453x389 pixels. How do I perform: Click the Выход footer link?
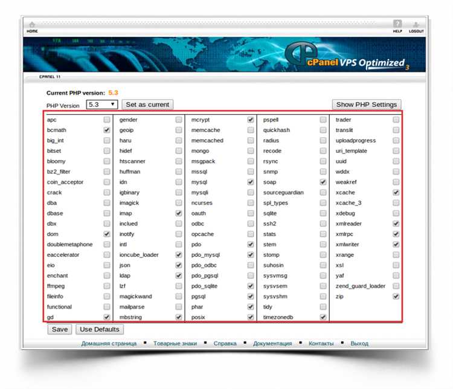359,344
